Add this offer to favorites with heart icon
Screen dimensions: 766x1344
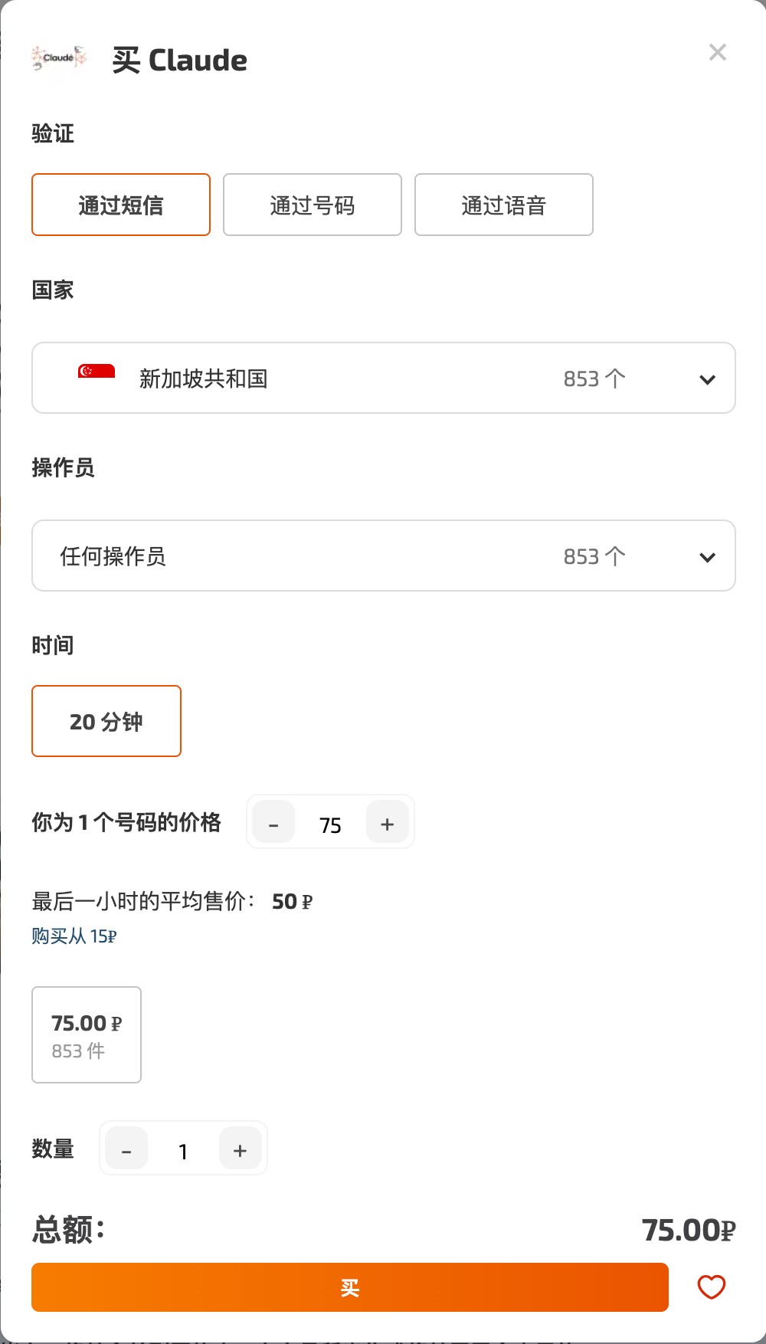pyautogui.click(x=711, y=1287)
